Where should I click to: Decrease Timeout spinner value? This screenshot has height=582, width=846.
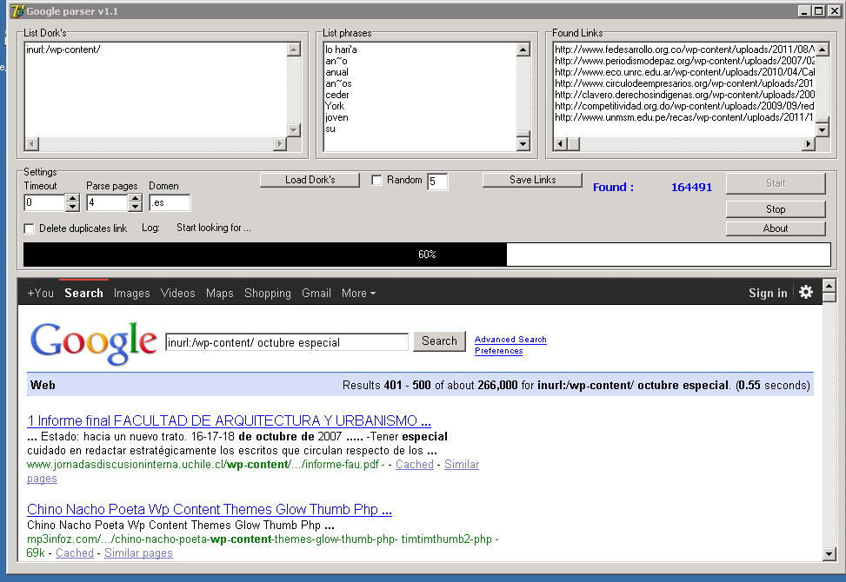pyautogui.click(x=72, y=207)
